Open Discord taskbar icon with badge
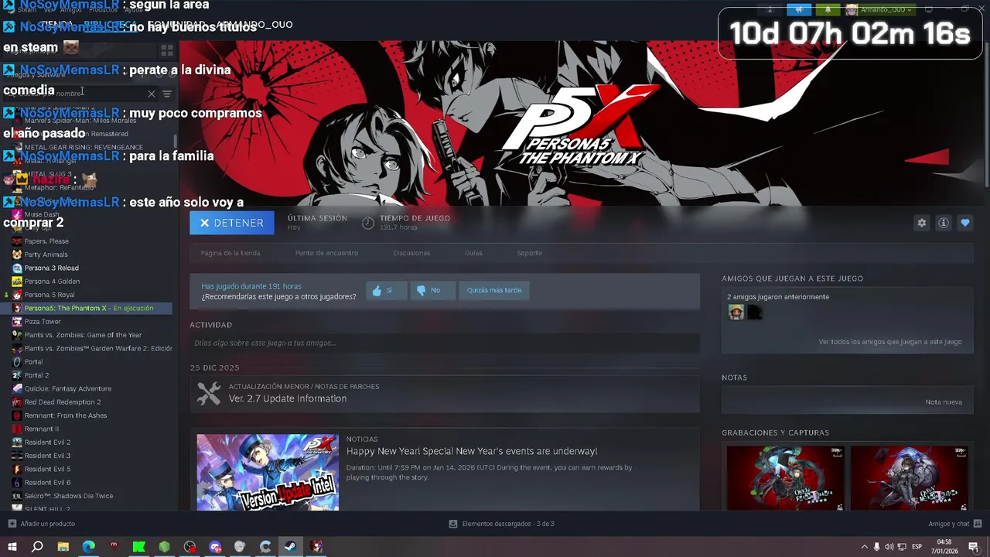 (x=215, y=547)
